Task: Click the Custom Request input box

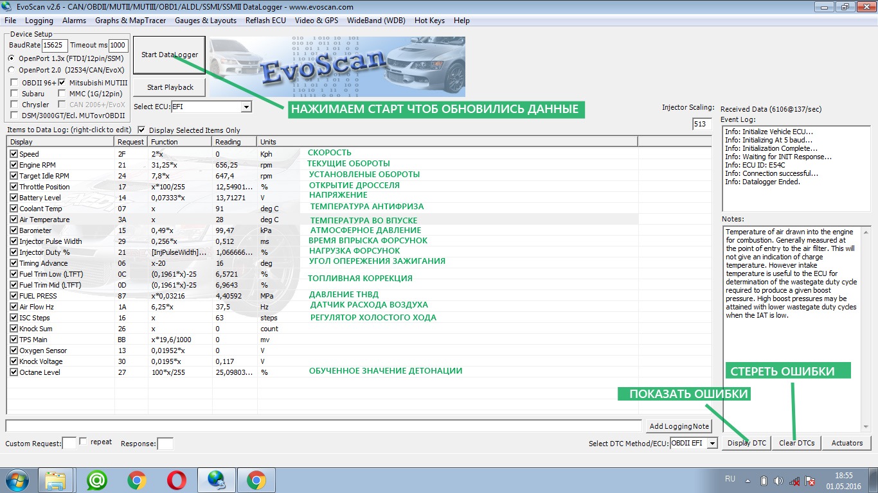Action: pos(69,443)
